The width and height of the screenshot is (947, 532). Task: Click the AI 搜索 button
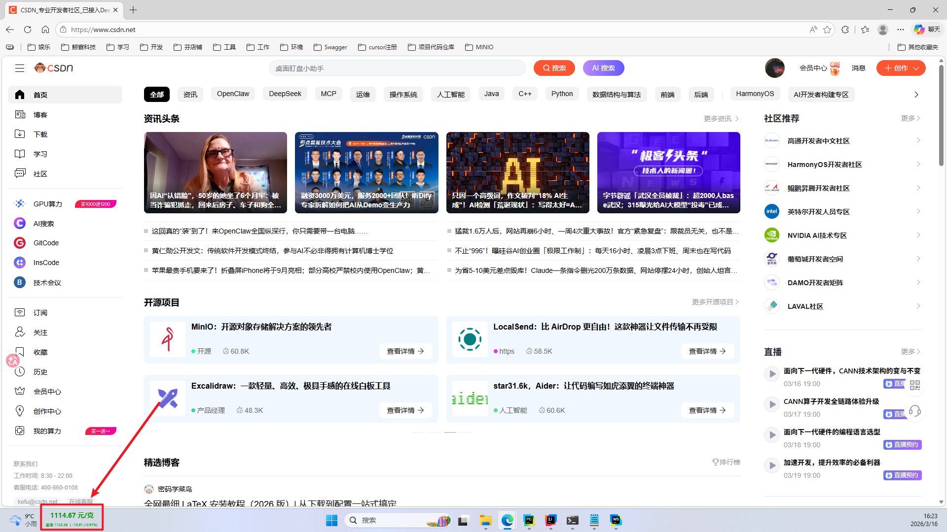tap(603, 68)
